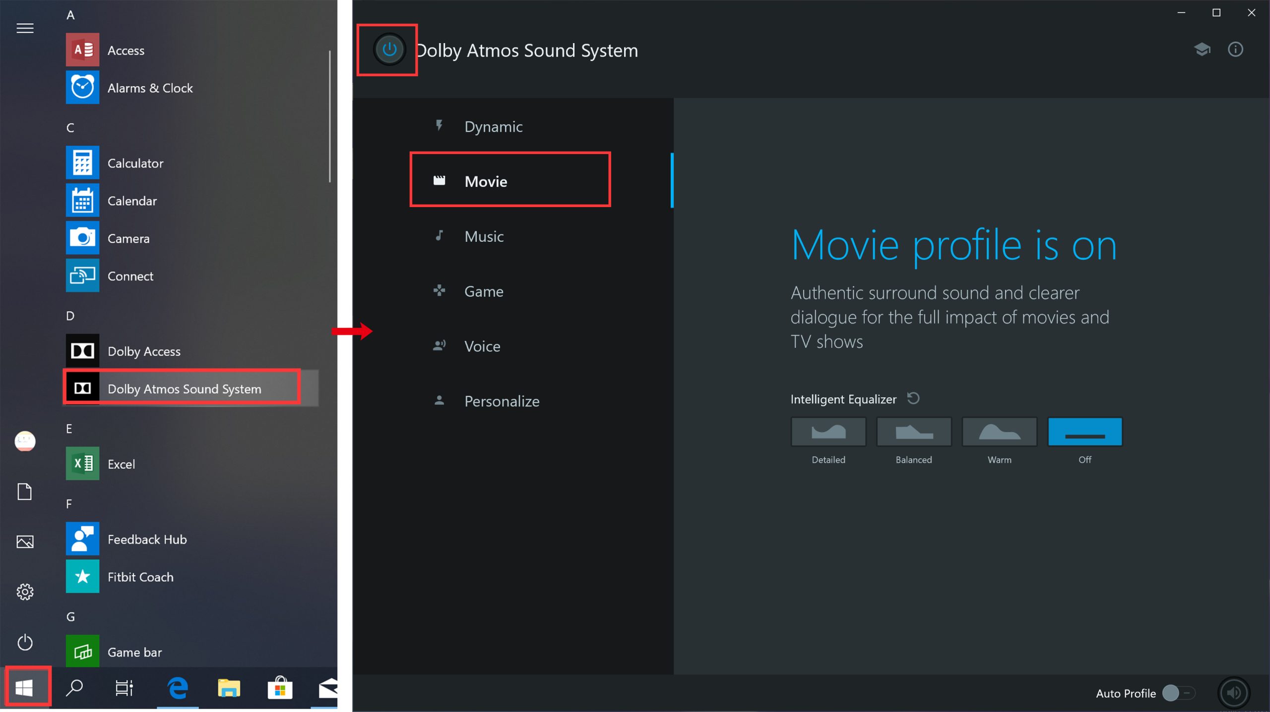Reset the Intelligent Equalizer
The height and width of the screenshot is (712, 1270).
(913, 398)
